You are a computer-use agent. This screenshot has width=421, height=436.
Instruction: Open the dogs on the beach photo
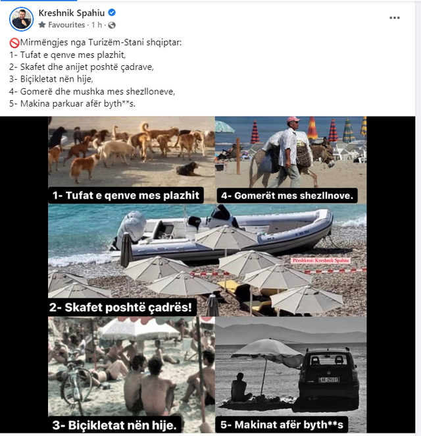[132, 152]
